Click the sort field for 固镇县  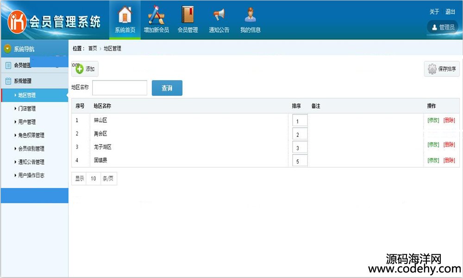pos(300,160)
